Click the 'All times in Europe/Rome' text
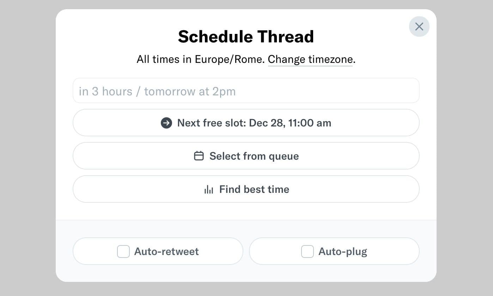 [200, 59]
